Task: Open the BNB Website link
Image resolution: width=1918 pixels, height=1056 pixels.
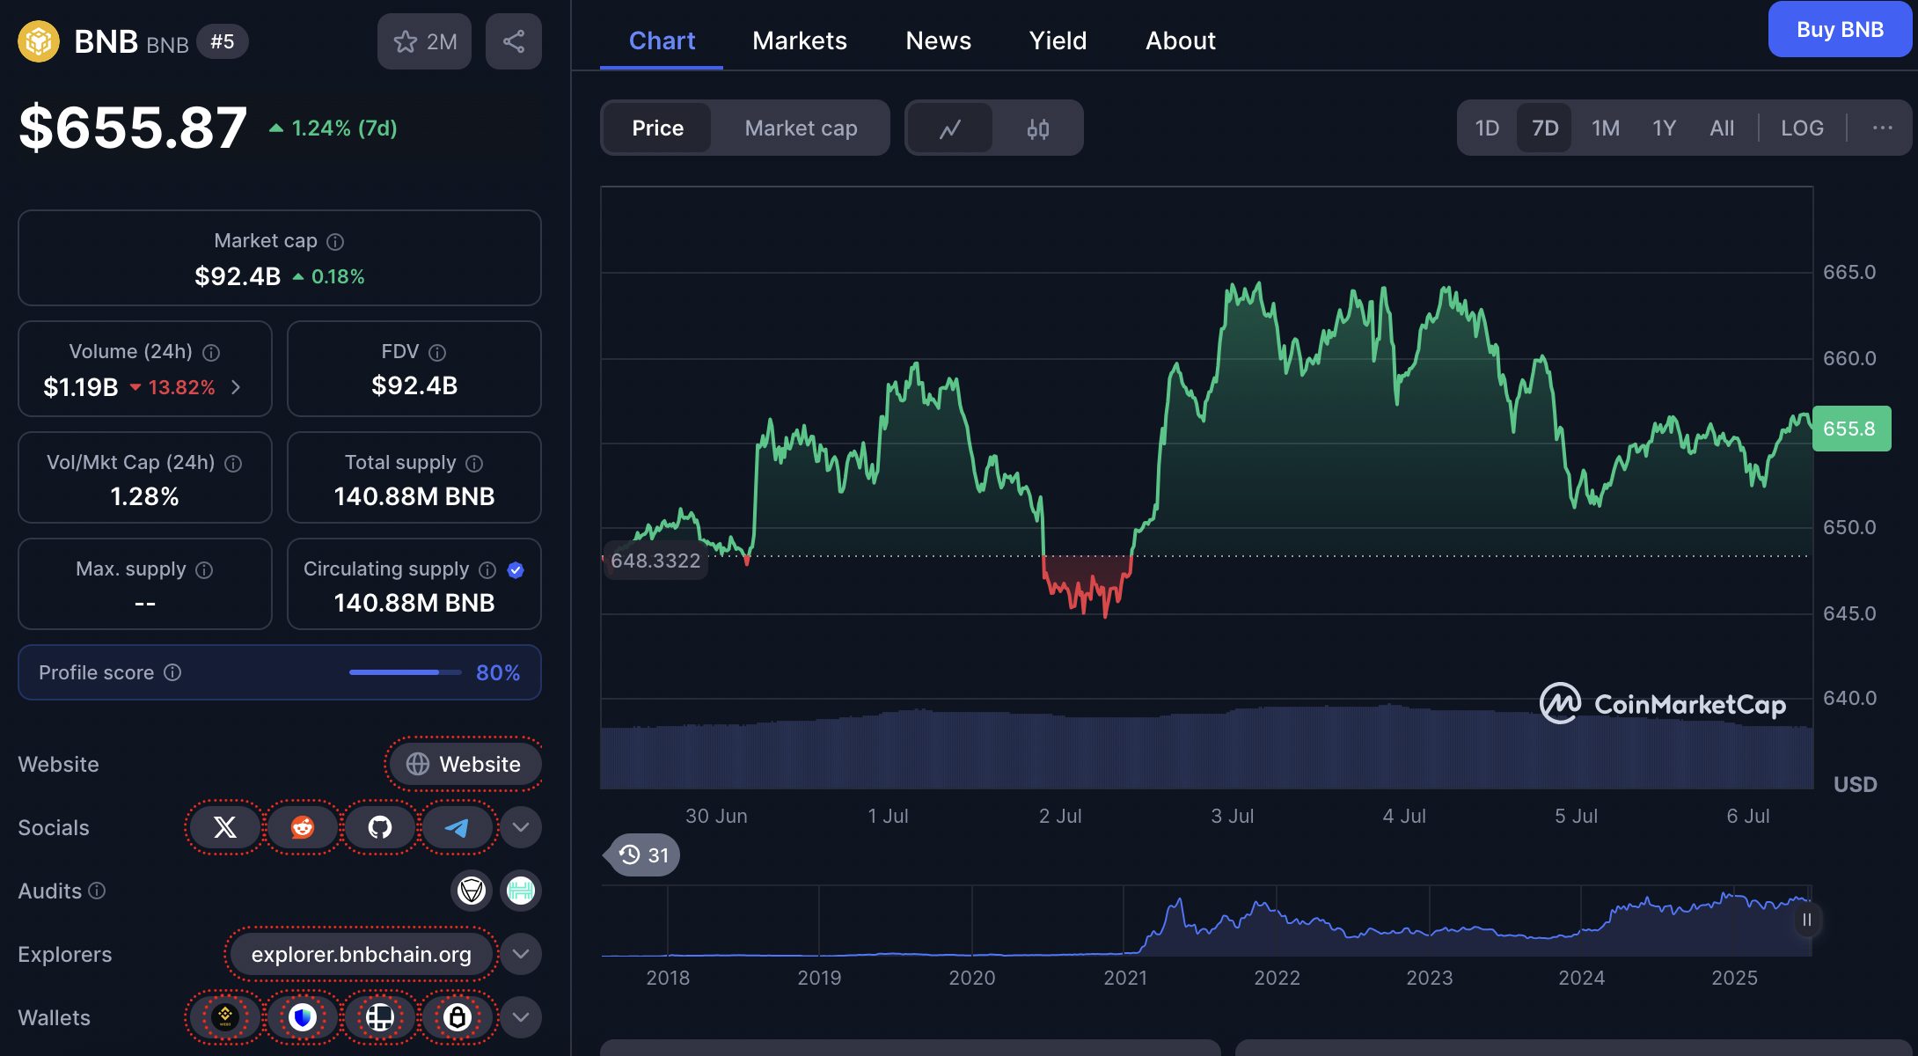Action: [x=464, y=764]
